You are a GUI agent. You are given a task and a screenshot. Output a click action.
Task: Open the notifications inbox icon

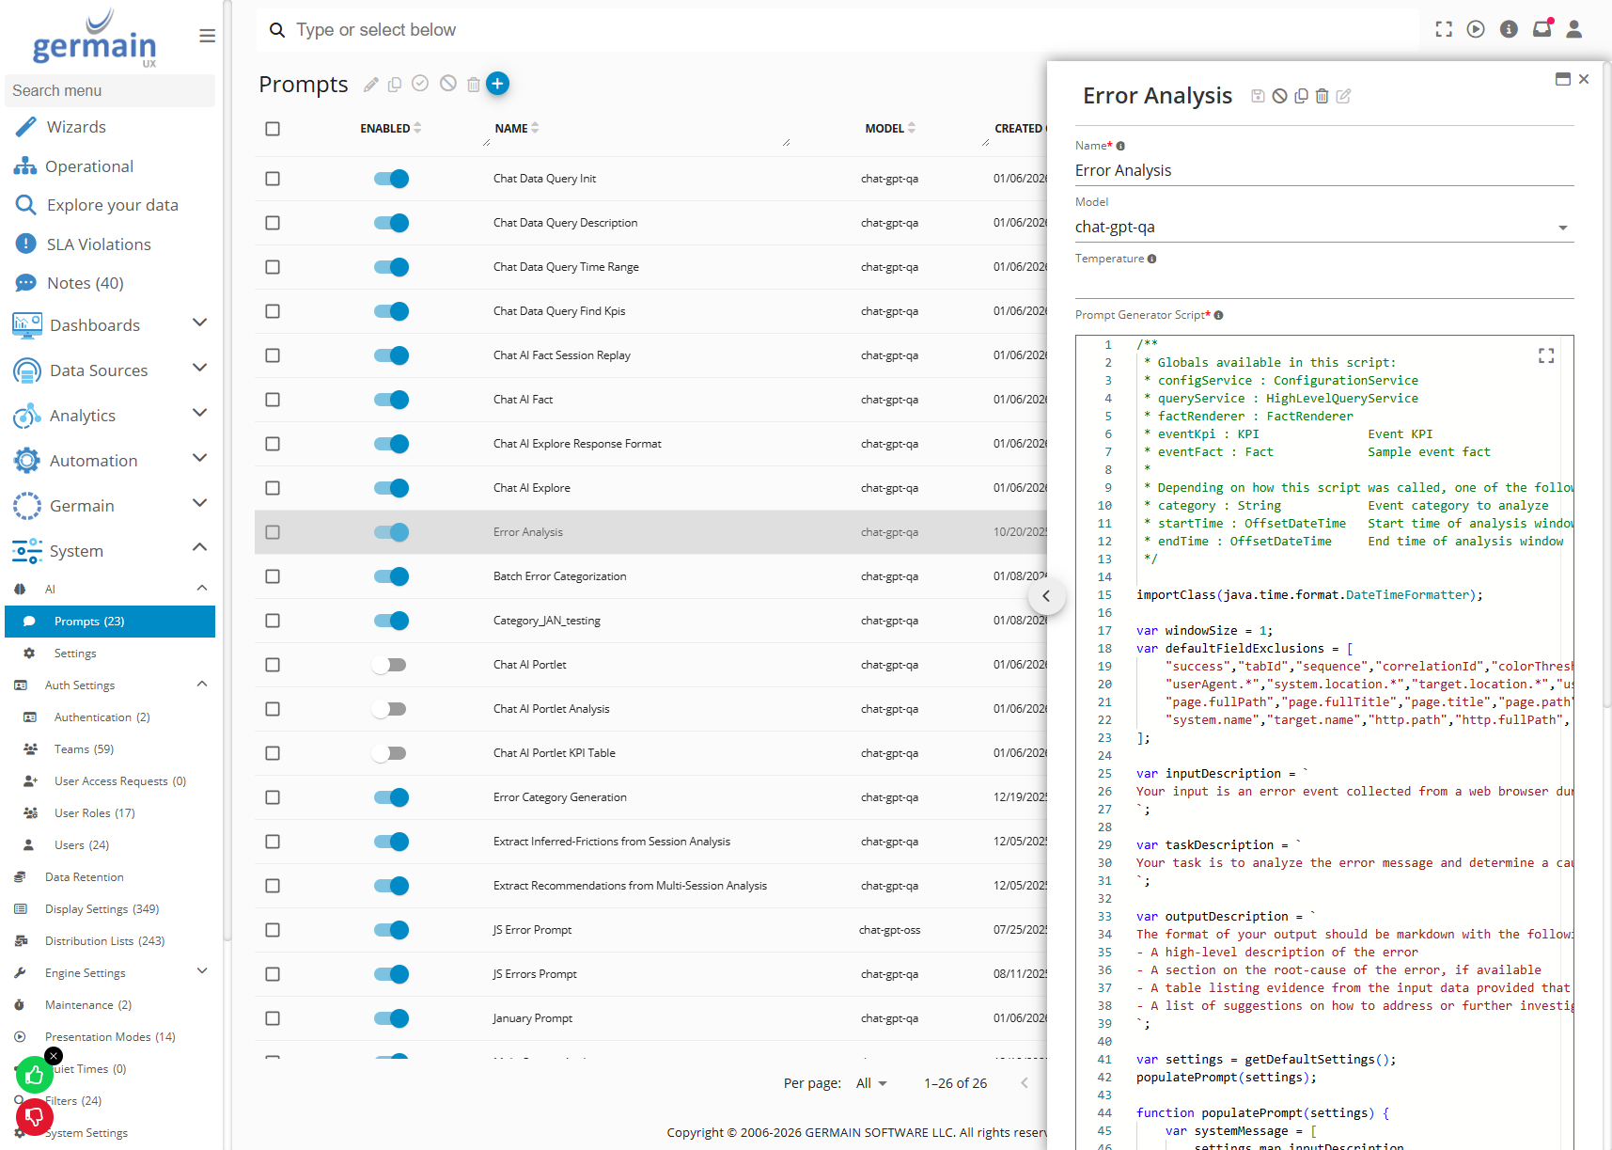click(x=1542, y=29)
